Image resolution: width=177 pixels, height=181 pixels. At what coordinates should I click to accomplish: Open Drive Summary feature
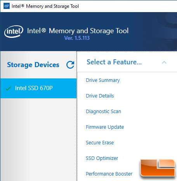point(103,80)
